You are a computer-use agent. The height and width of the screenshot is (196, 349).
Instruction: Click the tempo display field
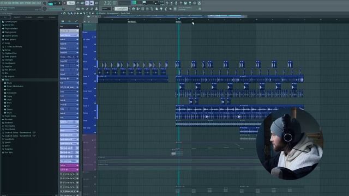point(71,3)
